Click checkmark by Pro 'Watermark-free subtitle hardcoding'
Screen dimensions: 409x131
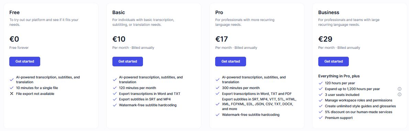coord(218,115)
